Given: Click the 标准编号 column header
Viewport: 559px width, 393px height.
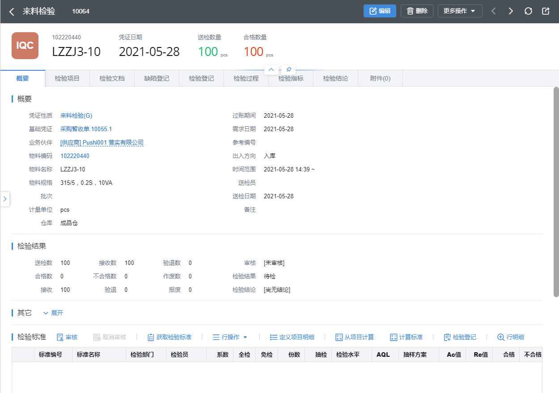Looking at the screenshot, I should click(x=53, y=355).
